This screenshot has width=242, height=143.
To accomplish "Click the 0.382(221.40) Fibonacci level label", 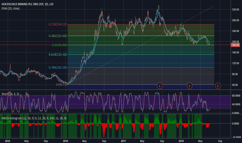I will pos(58,36).
